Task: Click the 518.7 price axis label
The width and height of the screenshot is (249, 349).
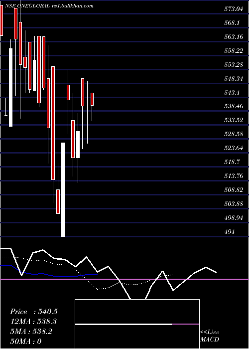Action: point(232,162)
